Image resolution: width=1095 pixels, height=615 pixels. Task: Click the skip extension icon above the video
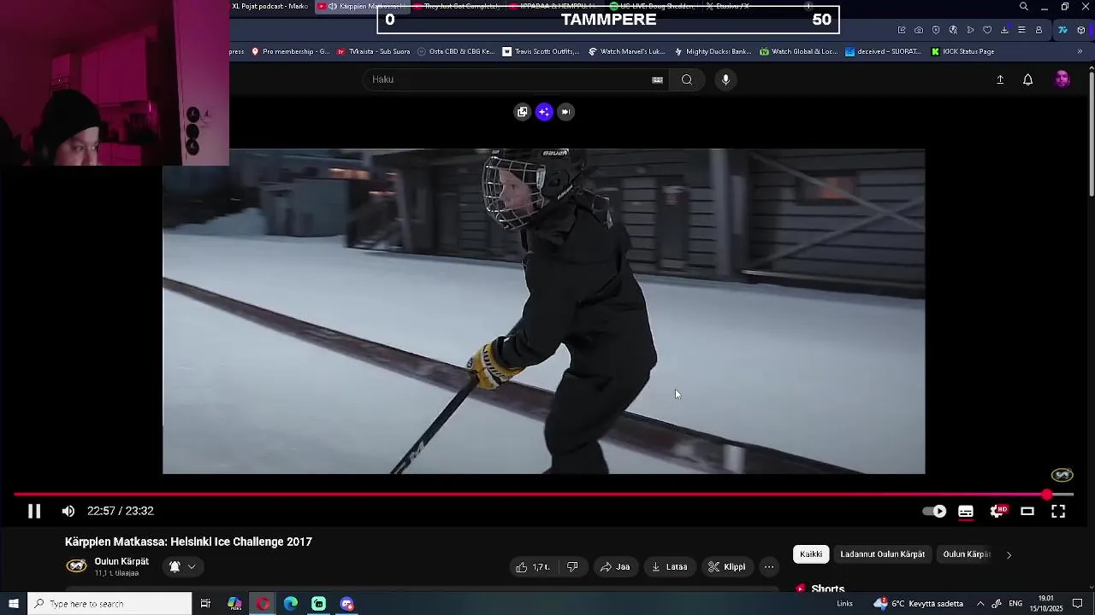click(565, 112)
